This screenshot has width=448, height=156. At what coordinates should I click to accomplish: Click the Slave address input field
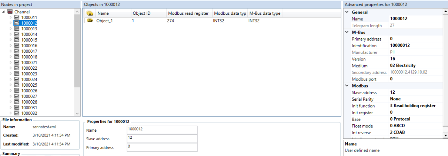(x=162, y=139)
